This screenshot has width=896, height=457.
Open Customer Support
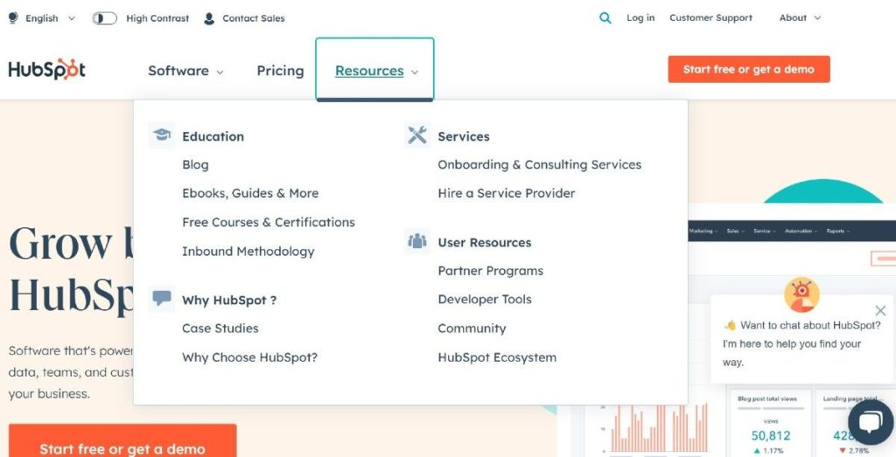(710, 17)
